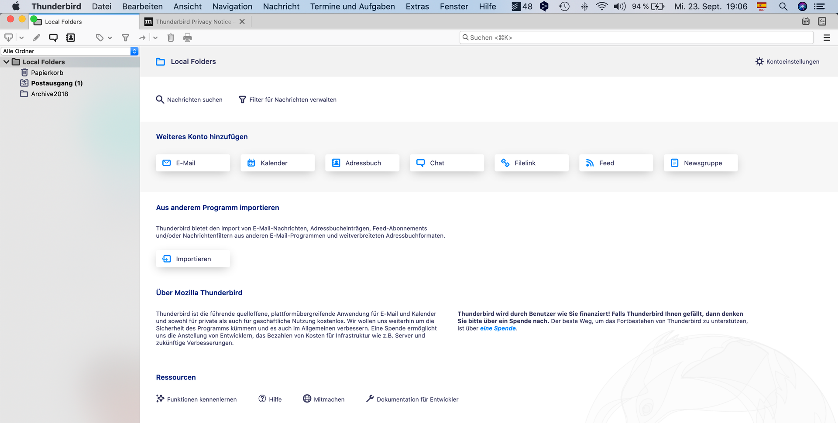Add a Feed account

pos(616,163)
